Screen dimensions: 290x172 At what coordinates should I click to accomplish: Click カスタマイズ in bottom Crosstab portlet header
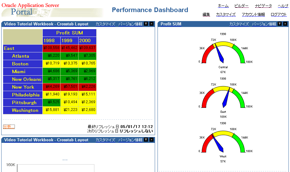point(106,140)
